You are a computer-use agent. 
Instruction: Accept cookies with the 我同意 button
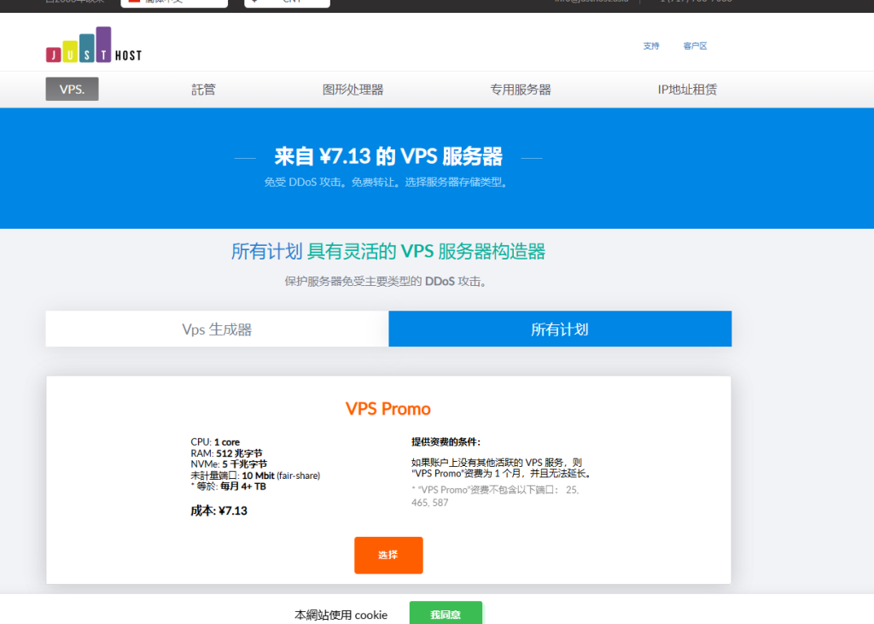446,614
